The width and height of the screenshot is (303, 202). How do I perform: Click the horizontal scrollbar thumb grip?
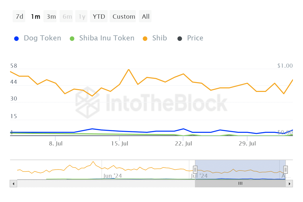pos(240,184)
